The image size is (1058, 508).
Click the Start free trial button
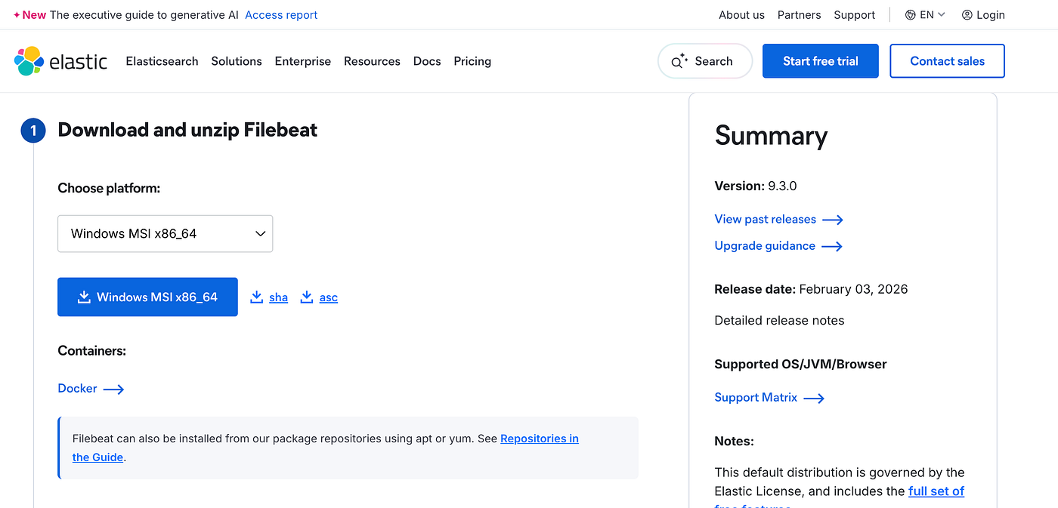coord(820,61)
